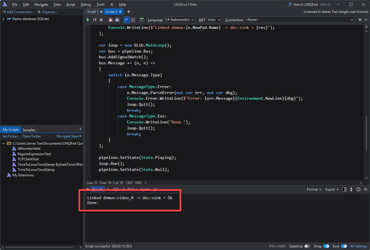Image resolution: width=370 pixels, height=250 pixels.
Task: Switch to the Script 1 tab
Action: (x=94, y=12)
